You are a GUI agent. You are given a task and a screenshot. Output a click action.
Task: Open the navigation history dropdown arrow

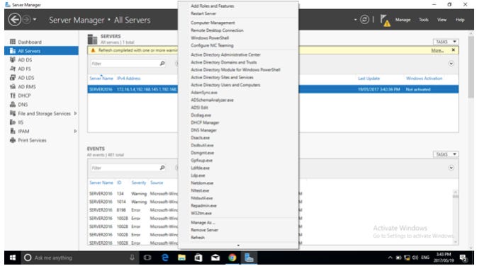point(35,19)
